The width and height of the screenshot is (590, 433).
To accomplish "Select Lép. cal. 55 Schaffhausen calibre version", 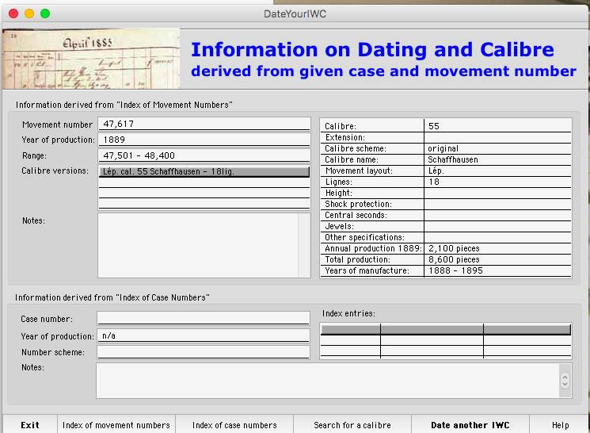I will click(x=204, y=171).
